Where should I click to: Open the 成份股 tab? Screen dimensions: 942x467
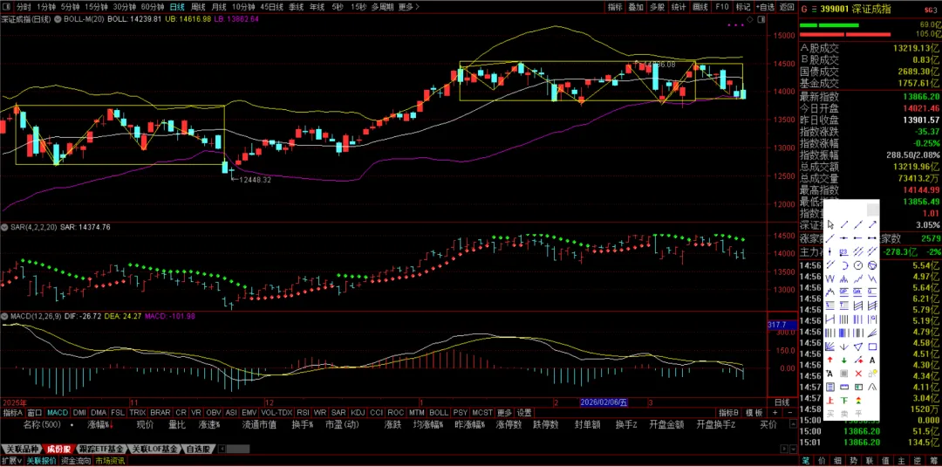tap(58, 449)
